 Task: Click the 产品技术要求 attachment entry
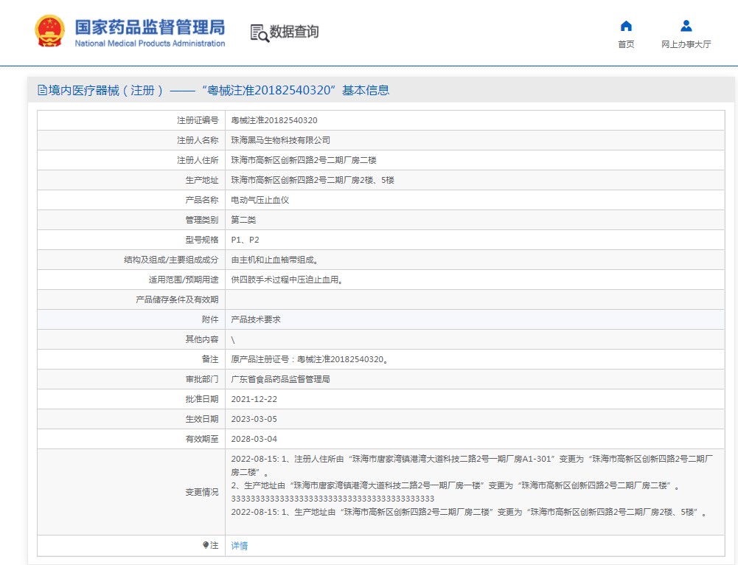click(256, 319)
